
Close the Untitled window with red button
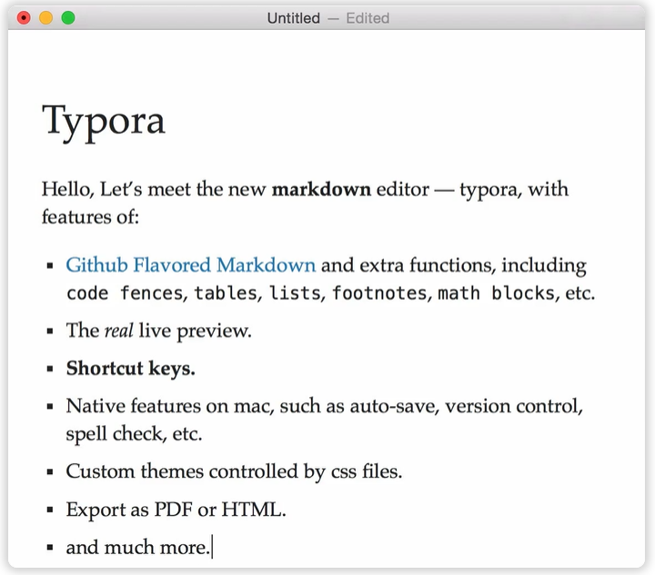[24, 18]
